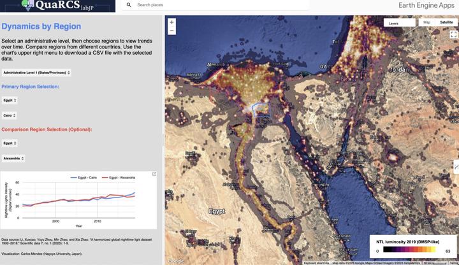
Task: Open the Cairo region dropdown
Action: pos(10,115)
